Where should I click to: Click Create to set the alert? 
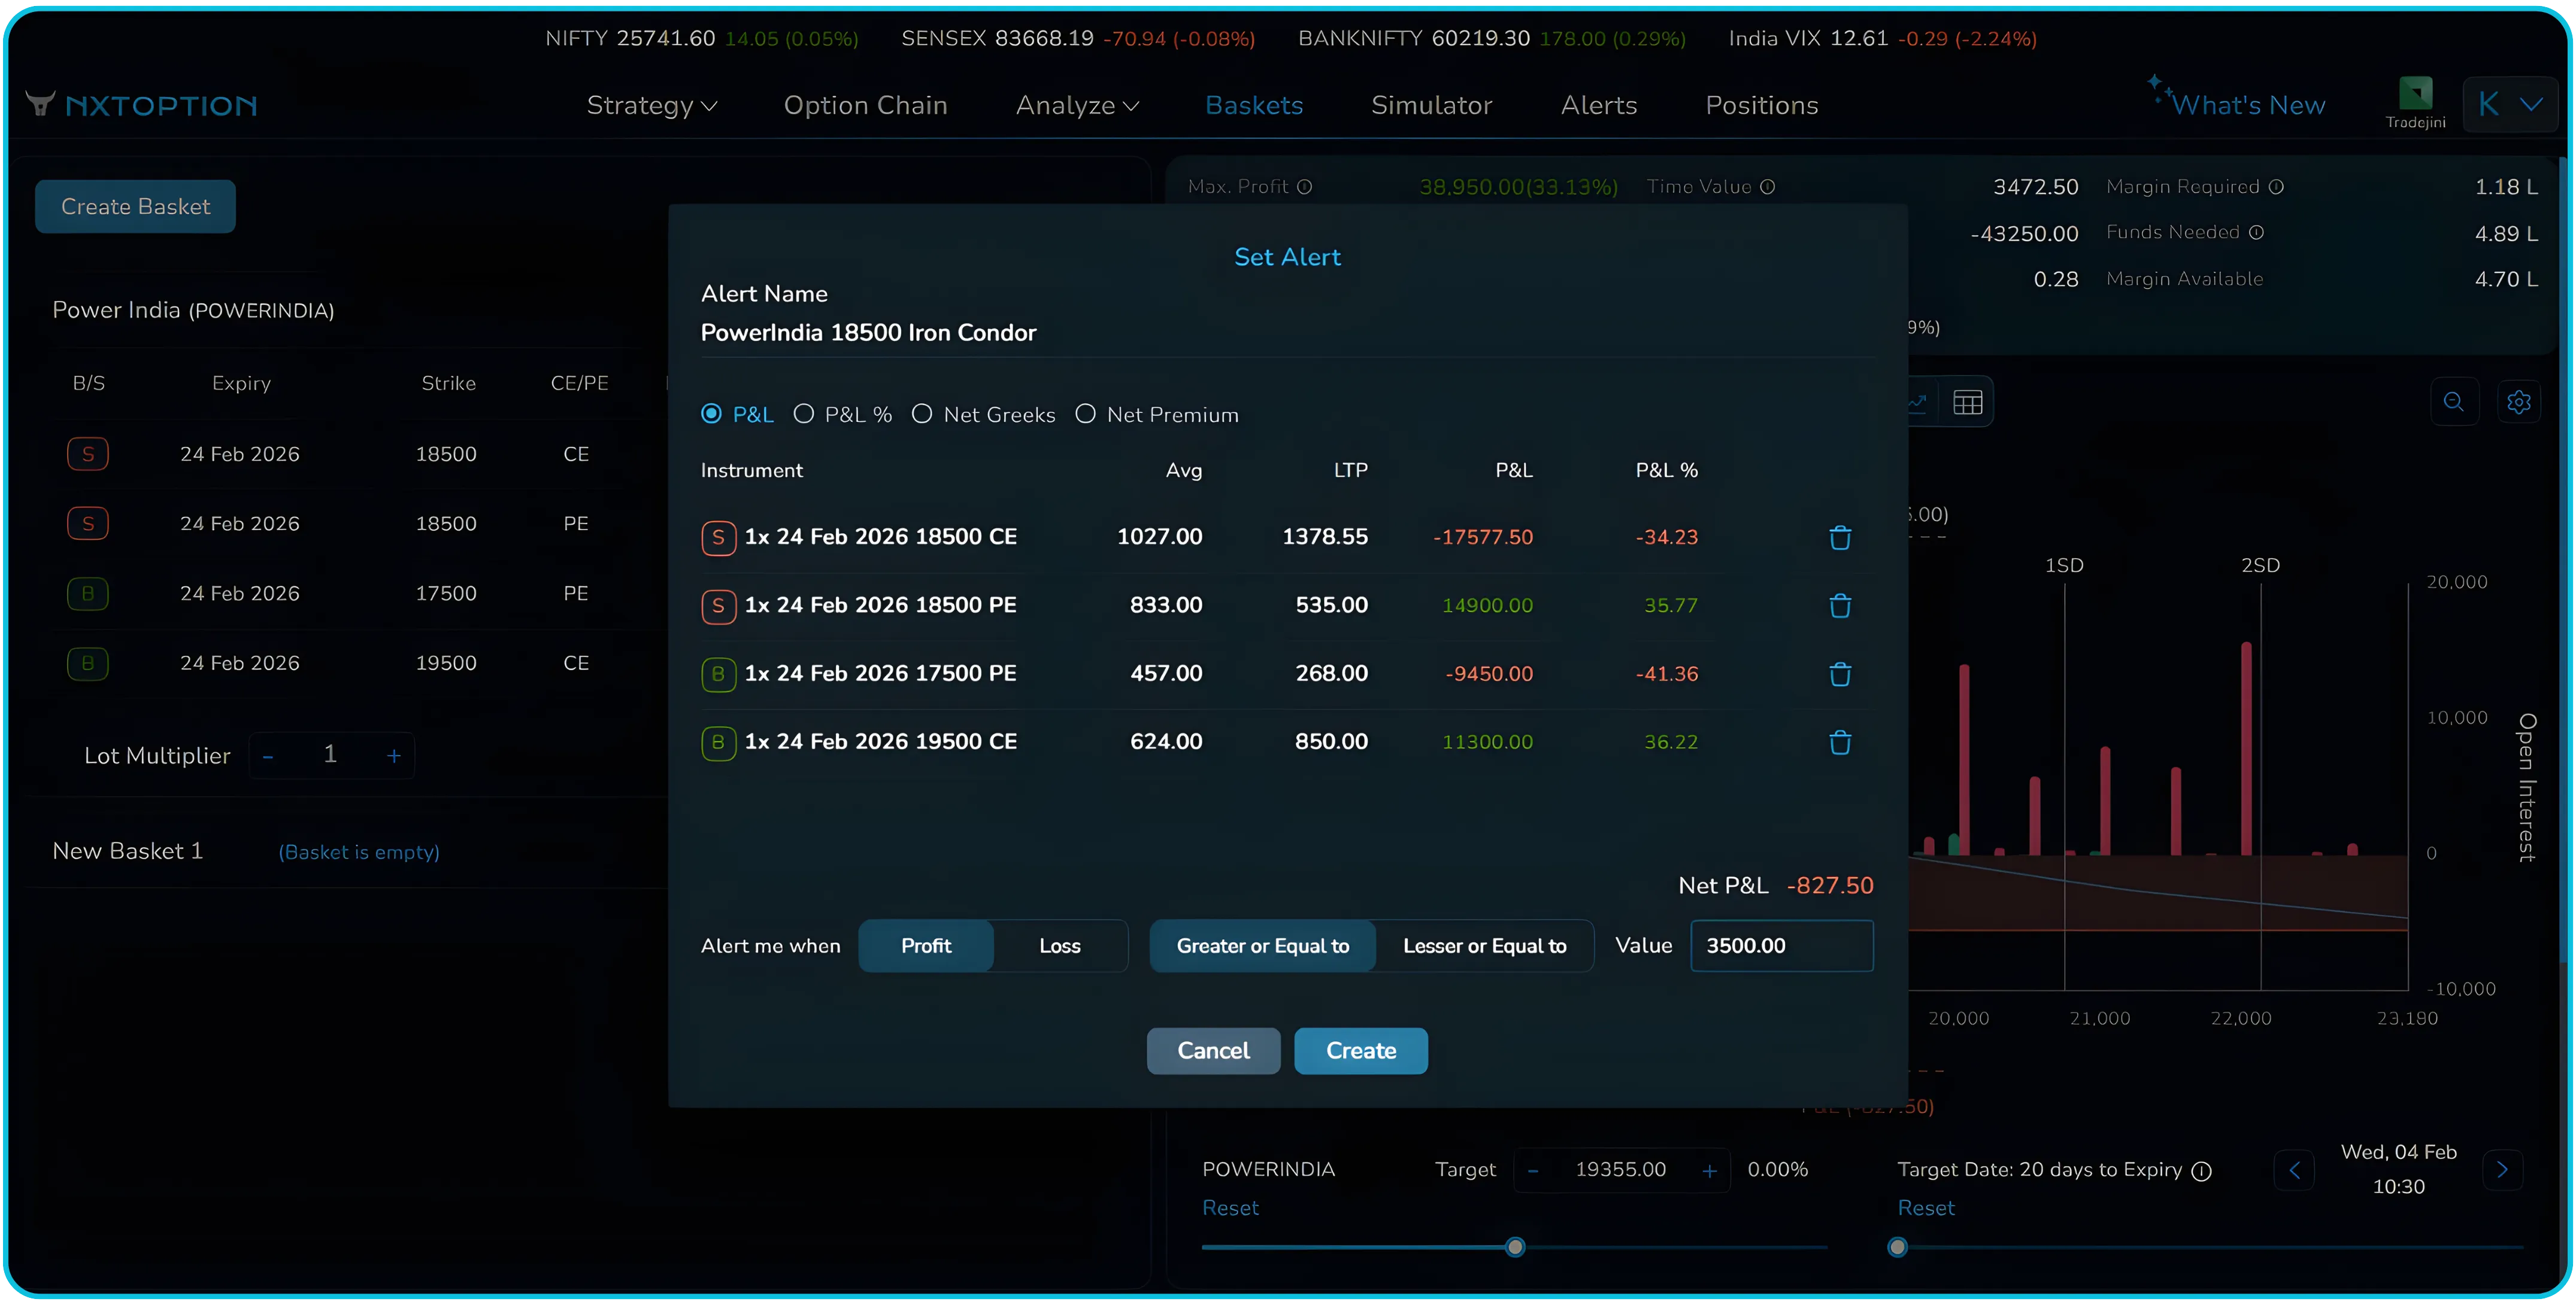1360,1050
